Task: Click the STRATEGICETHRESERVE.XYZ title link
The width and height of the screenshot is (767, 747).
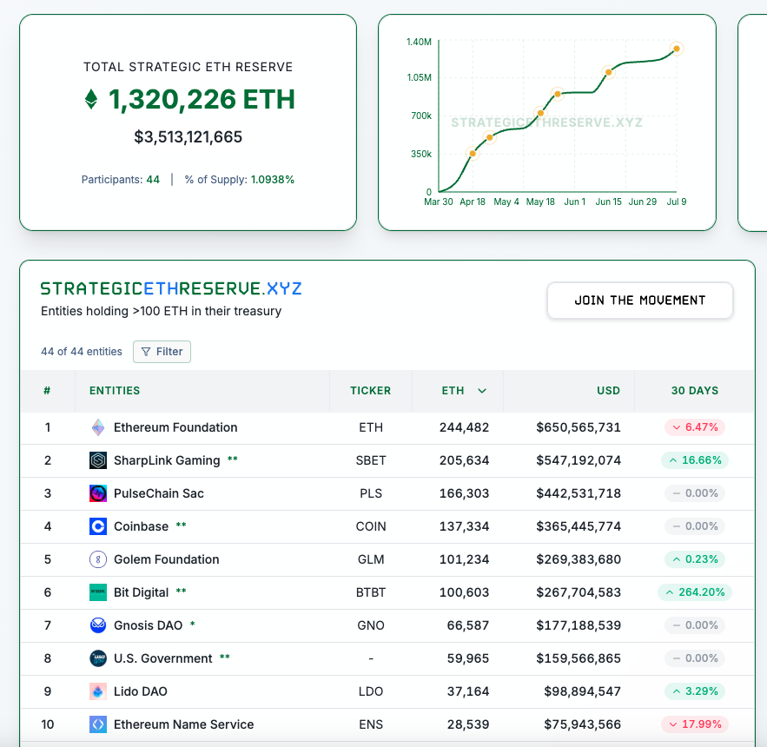Action: 171,288
